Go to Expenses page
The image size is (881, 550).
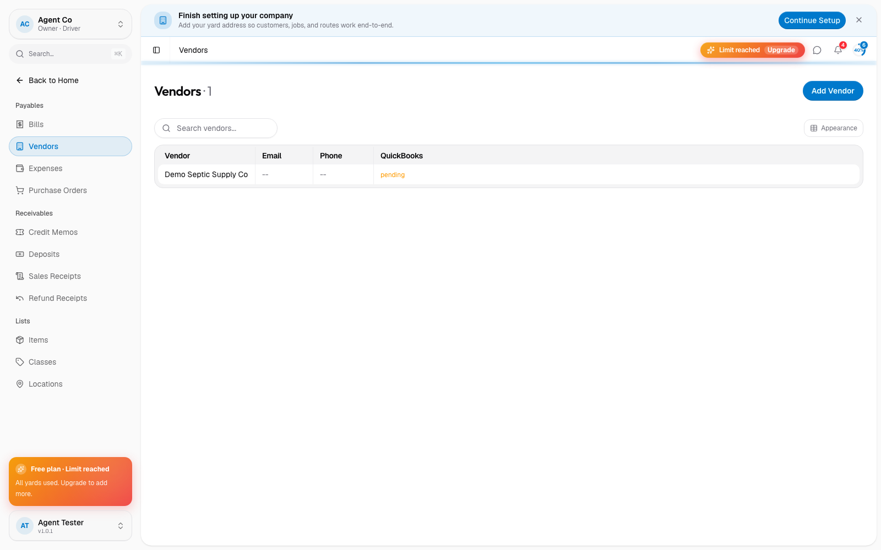70,168
